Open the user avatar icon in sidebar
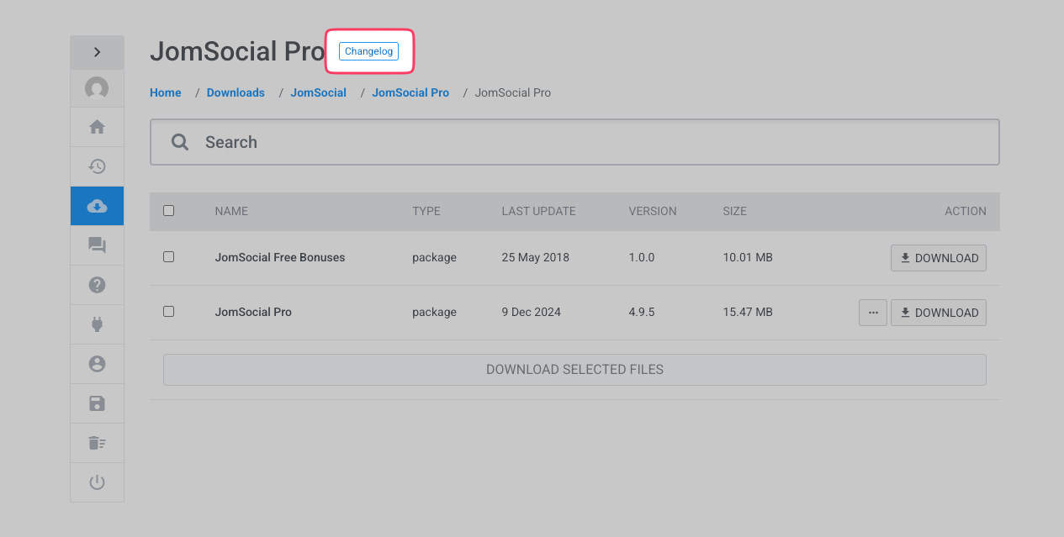Screen dimensions: 1064x537 pyautogui.click(x=97, y=88)
